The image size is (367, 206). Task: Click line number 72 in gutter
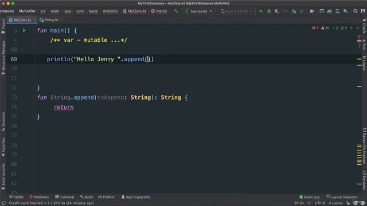(x=14, y=88)
